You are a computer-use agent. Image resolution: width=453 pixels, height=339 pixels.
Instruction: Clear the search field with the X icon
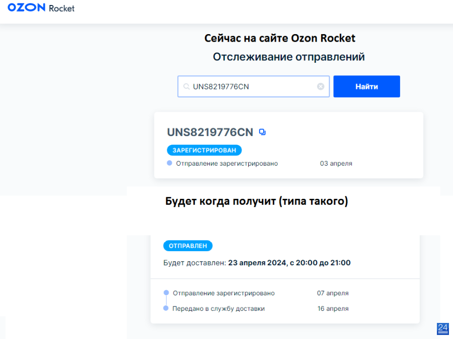tap(321, 86)
